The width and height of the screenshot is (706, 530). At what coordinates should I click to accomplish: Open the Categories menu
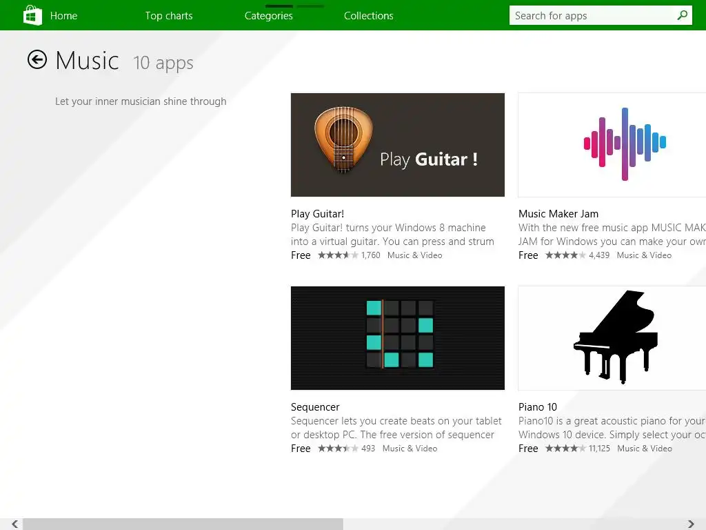coord(268,16)
